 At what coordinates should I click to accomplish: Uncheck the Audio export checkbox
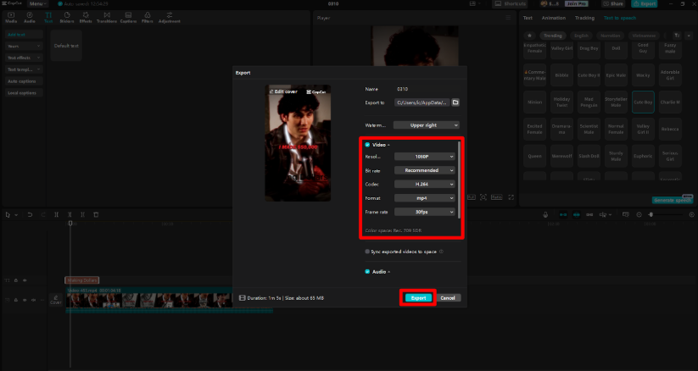tap(367, 271)
